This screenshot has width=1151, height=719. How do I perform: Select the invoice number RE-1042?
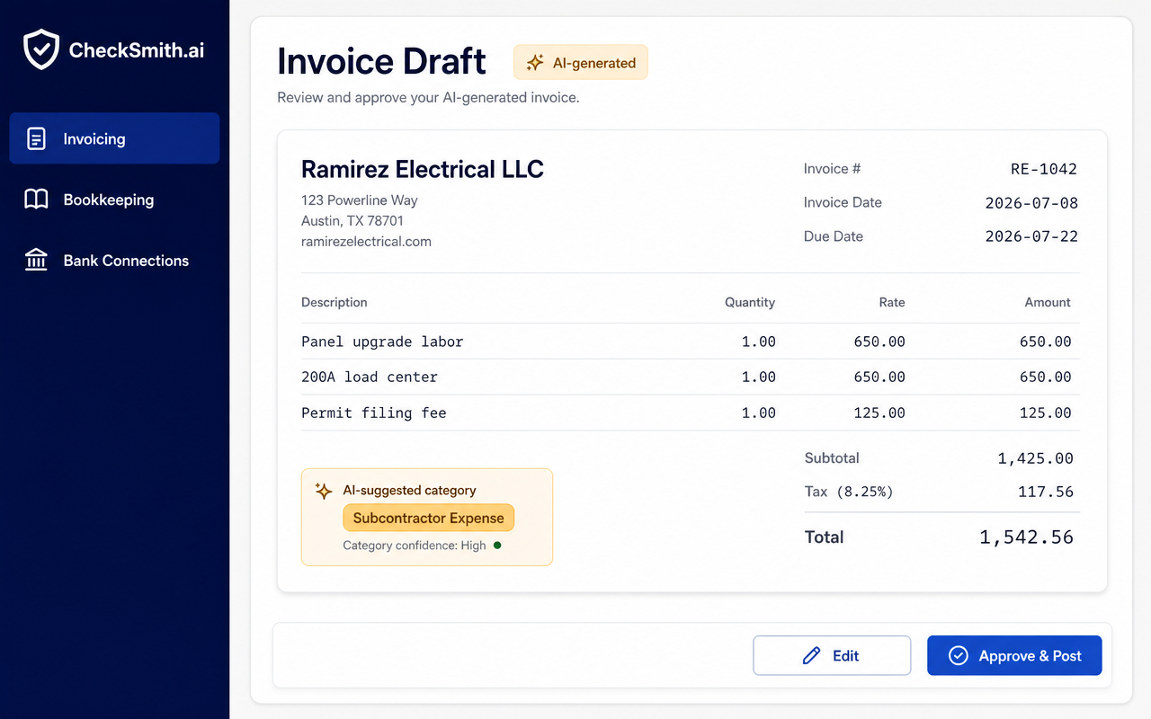pyautogui.click(x=1044, y=169)
